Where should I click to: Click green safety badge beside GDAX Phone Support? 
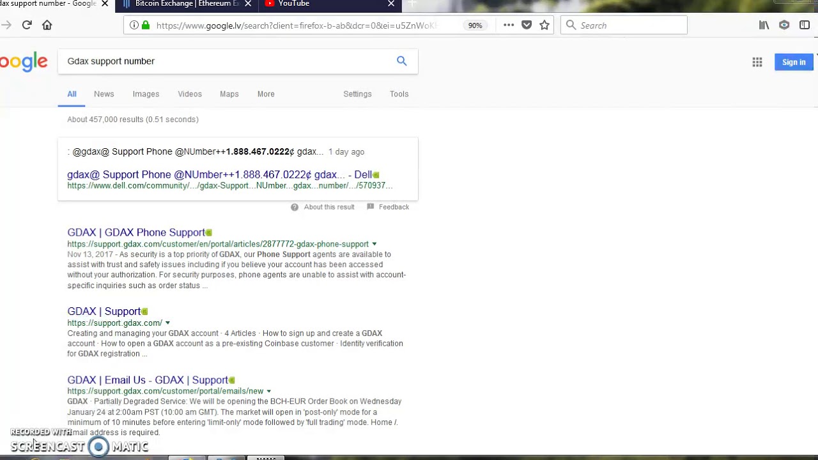coord(209,233)
